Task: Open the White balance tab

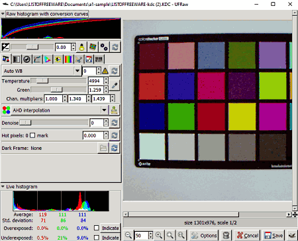Action: [6, 59]
